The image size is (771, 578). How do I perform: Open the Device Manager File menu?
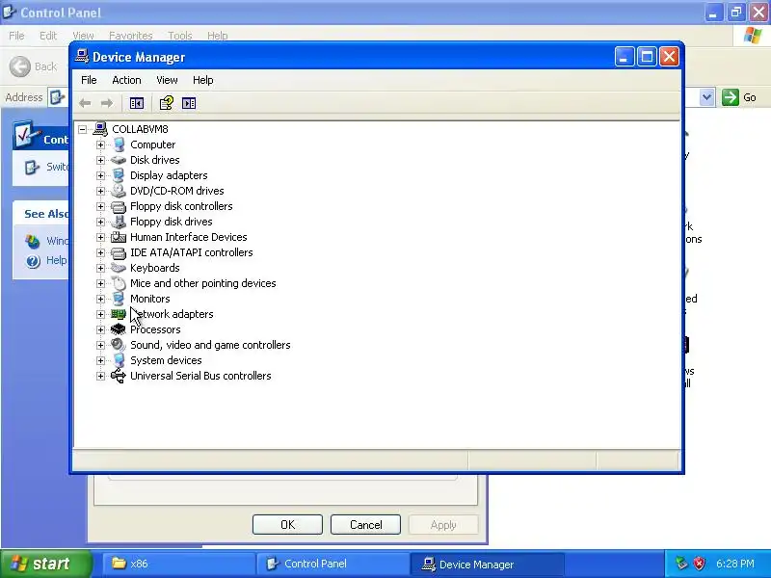pos(89,80)
